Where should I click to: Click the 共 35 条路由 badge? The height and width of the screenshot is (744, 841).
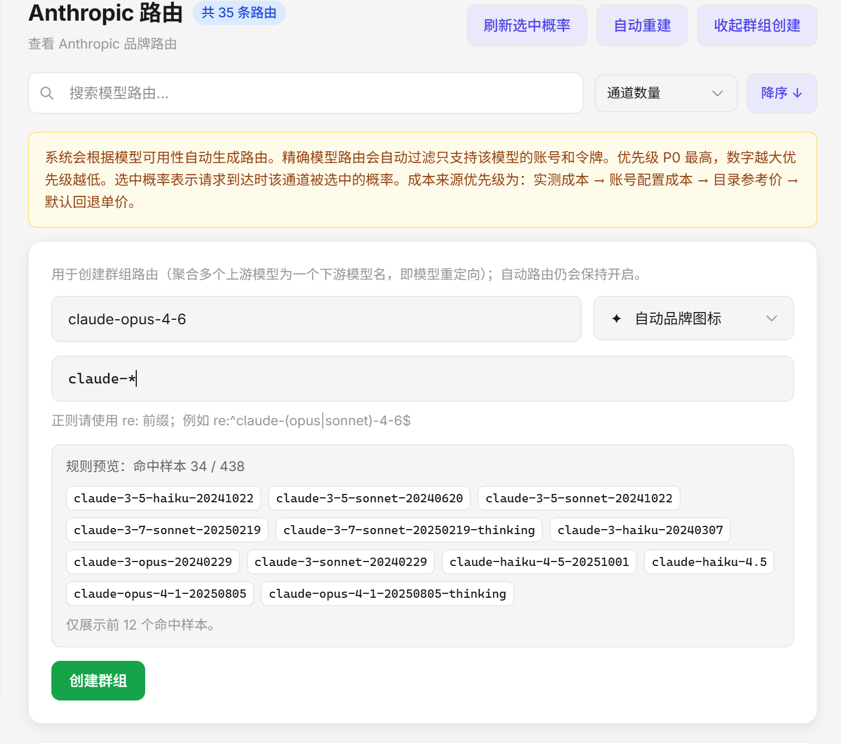[239, 13]
